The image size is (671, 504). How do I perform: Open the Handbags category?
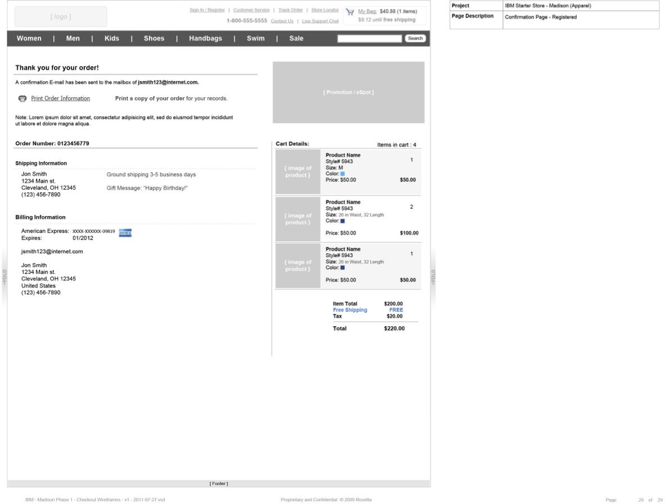pos(205,38)
